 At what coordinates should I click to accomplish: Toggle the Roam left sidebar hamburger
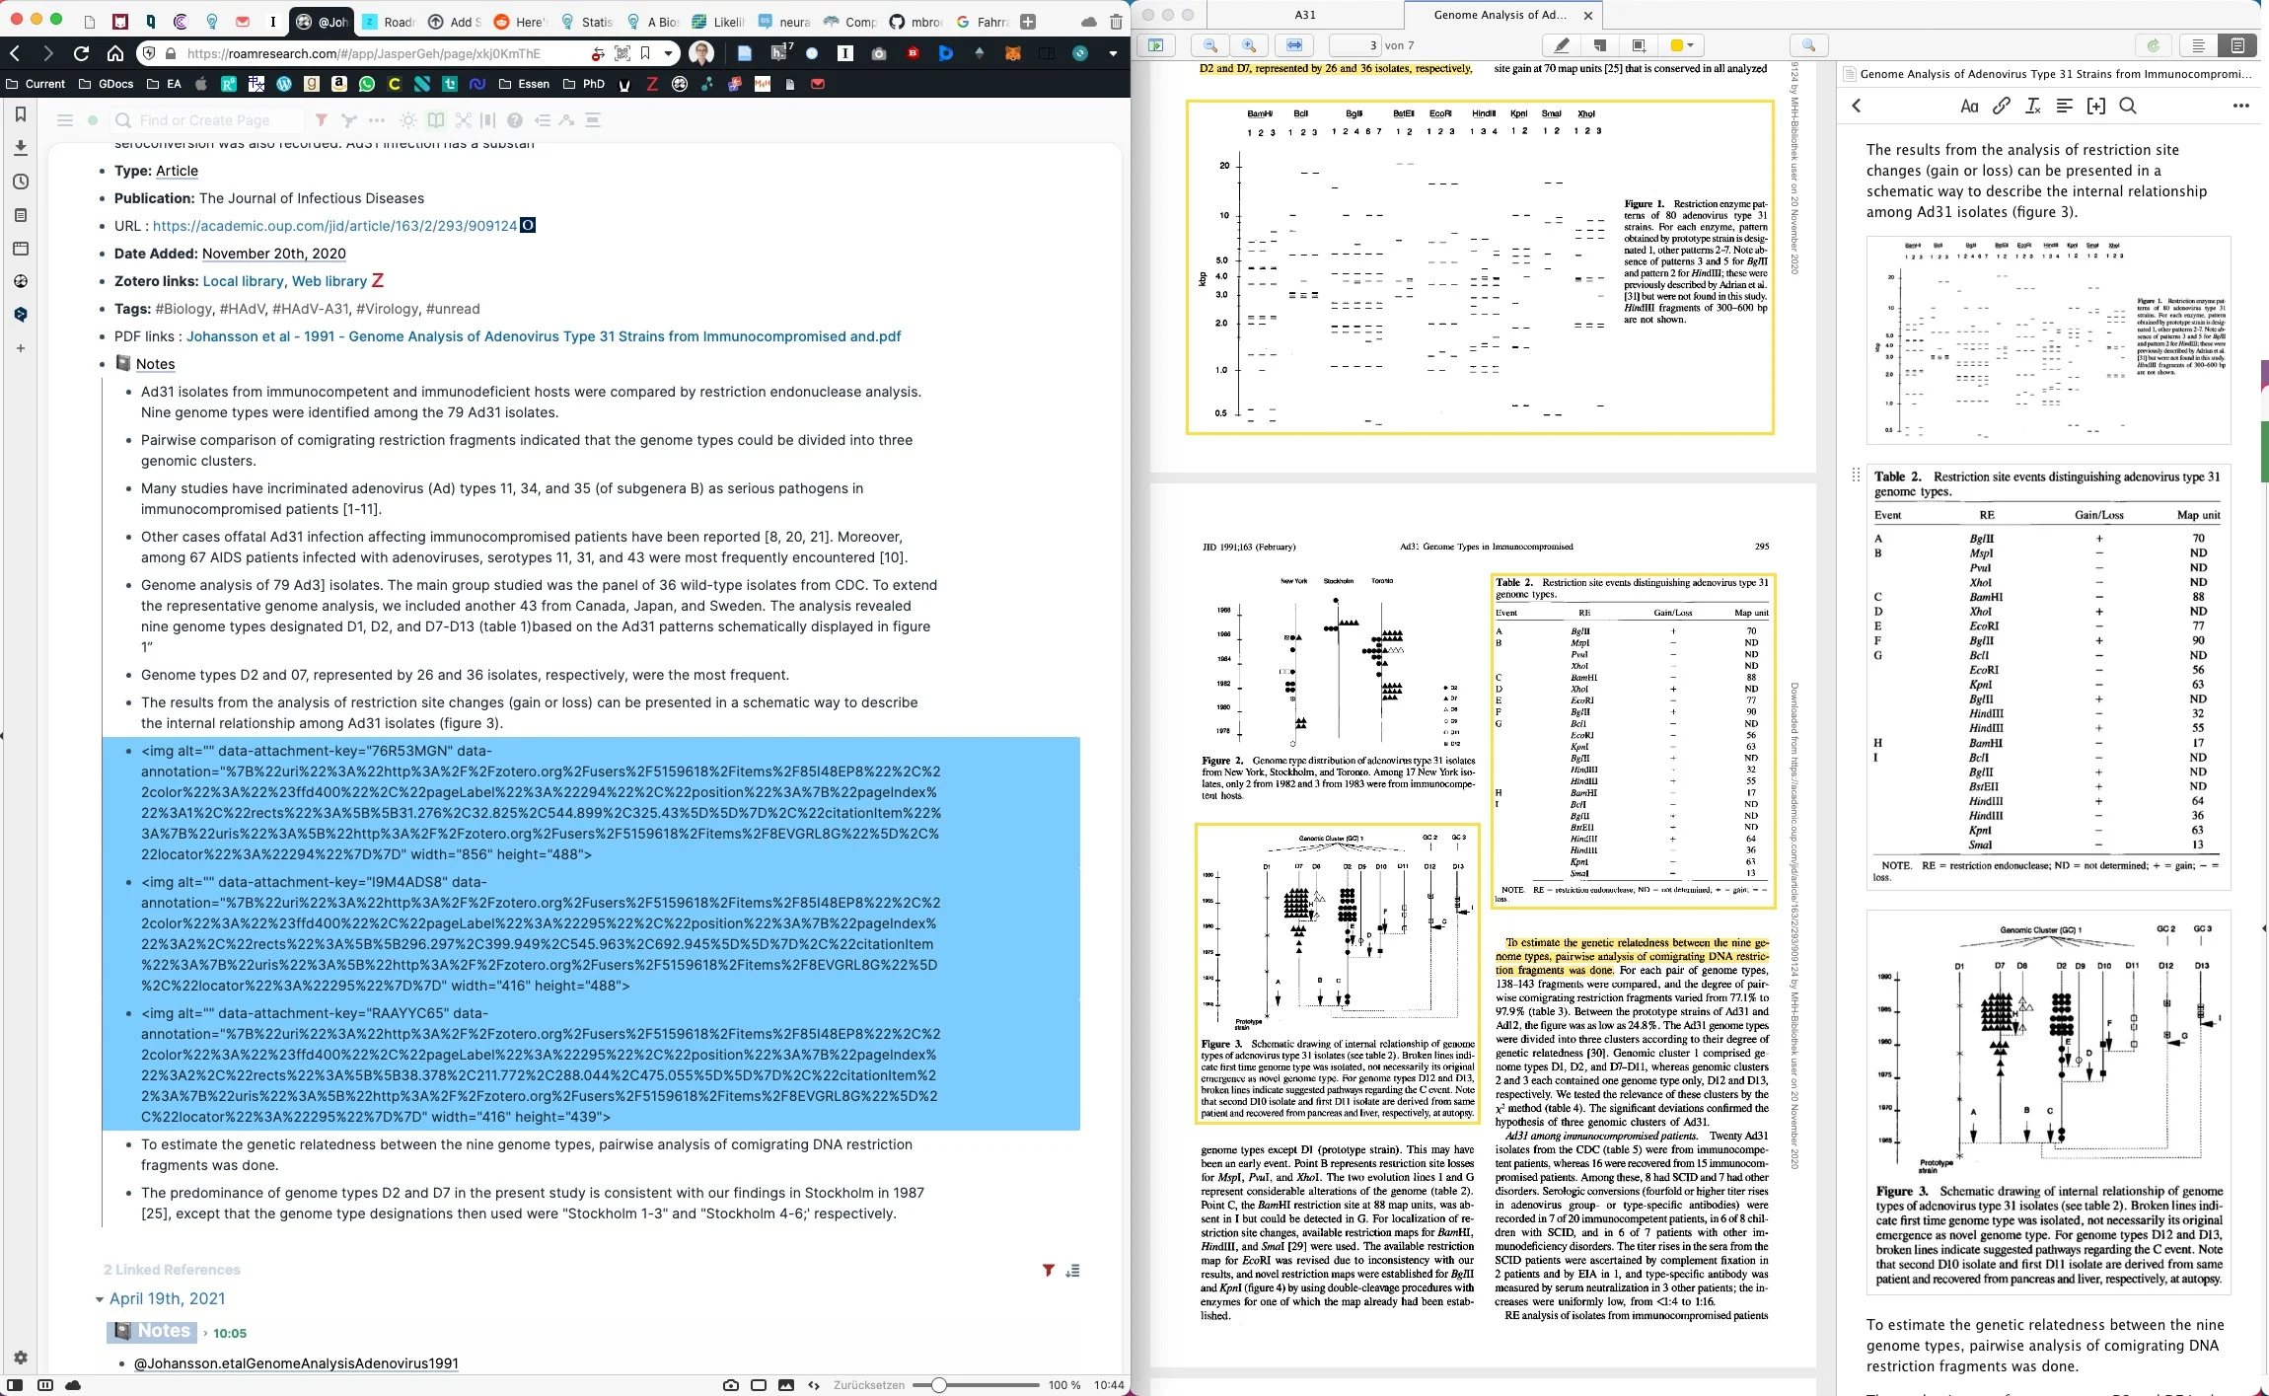(x=65, y=120)
